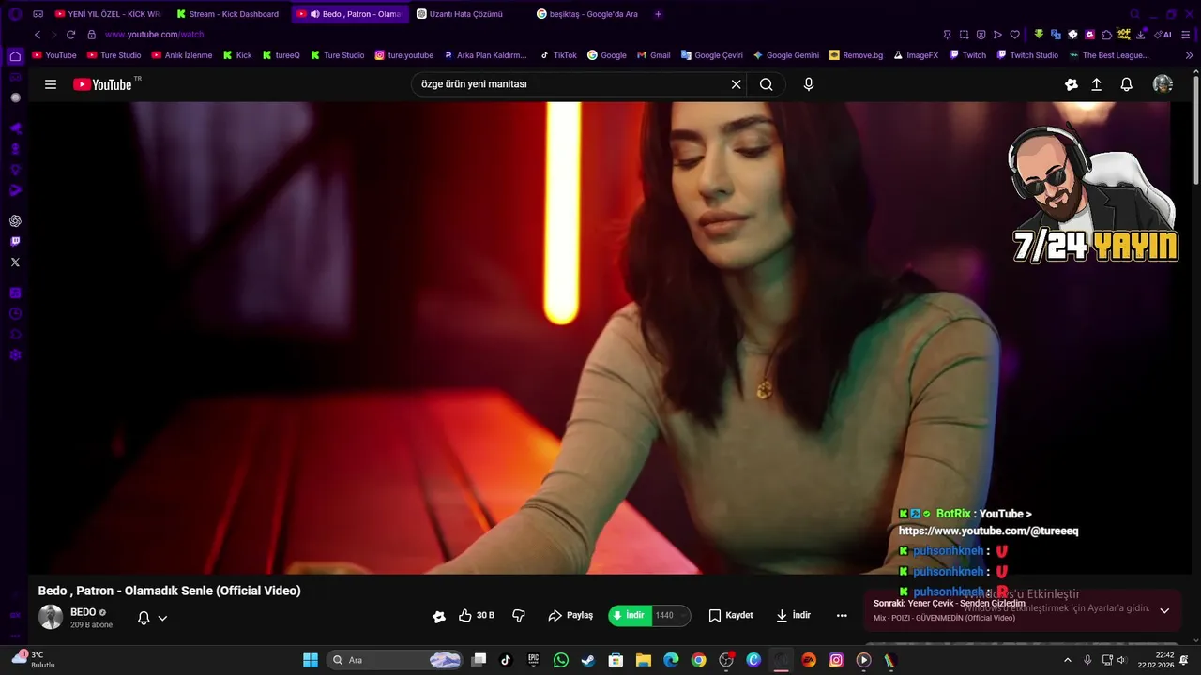Open the 1440 quality selector
1201x675 pixels.
pos(670,616)
